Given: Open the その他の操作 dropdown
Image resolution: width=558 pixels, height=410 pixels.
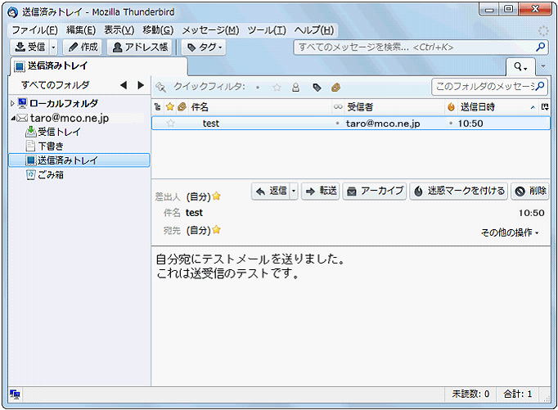Looking at the screenshot, I should [x=510, y=232].
